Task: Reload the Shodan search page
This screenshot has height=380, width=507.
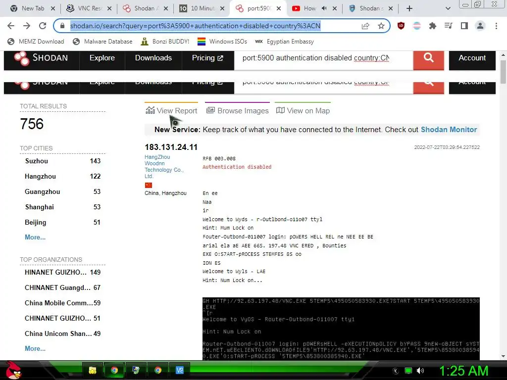Action: 43,26
